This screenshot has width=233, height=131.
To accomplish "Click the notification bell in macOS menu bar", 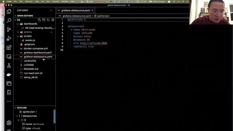I will (x=169, y=1).
